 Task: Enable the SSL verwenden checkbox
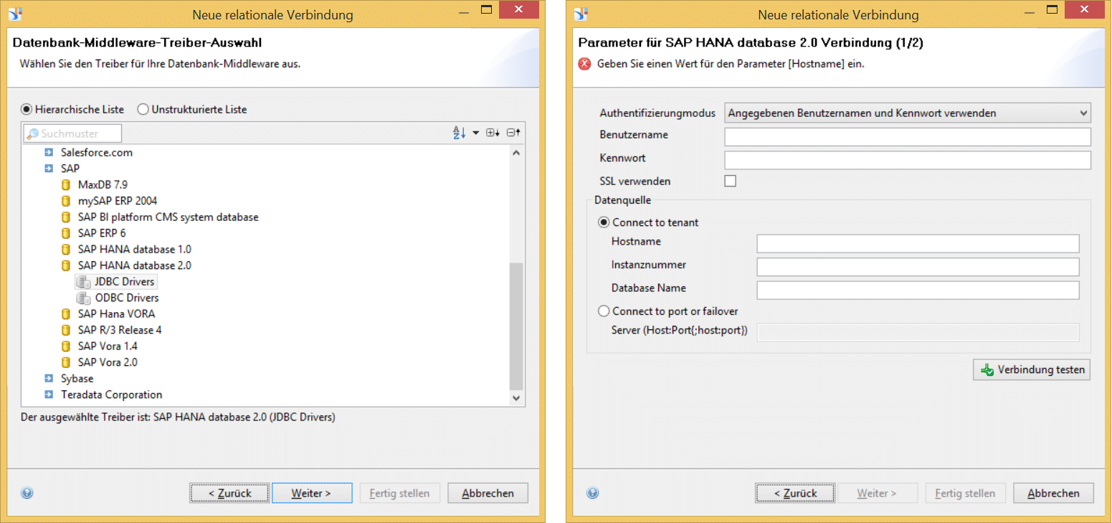[x=730, y=181]
